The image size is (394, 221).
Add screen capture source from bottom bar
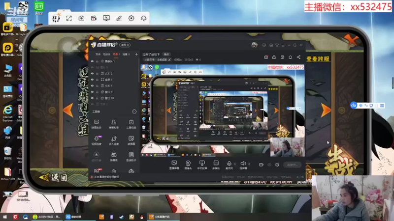(x=174, y=165)
